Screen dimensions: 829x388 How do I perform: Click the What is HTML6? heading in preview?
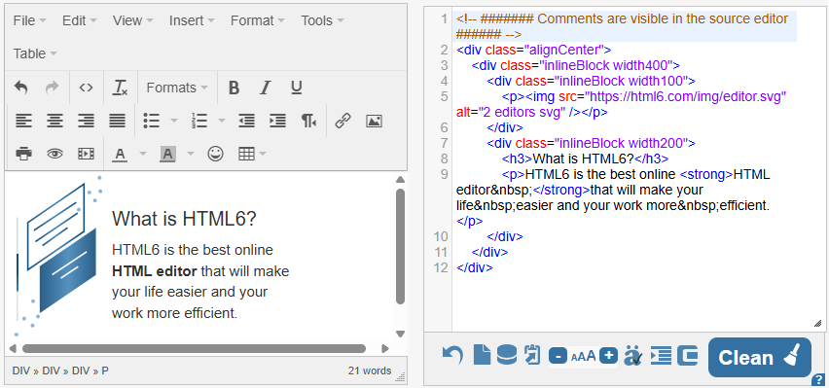click(184, 219)
